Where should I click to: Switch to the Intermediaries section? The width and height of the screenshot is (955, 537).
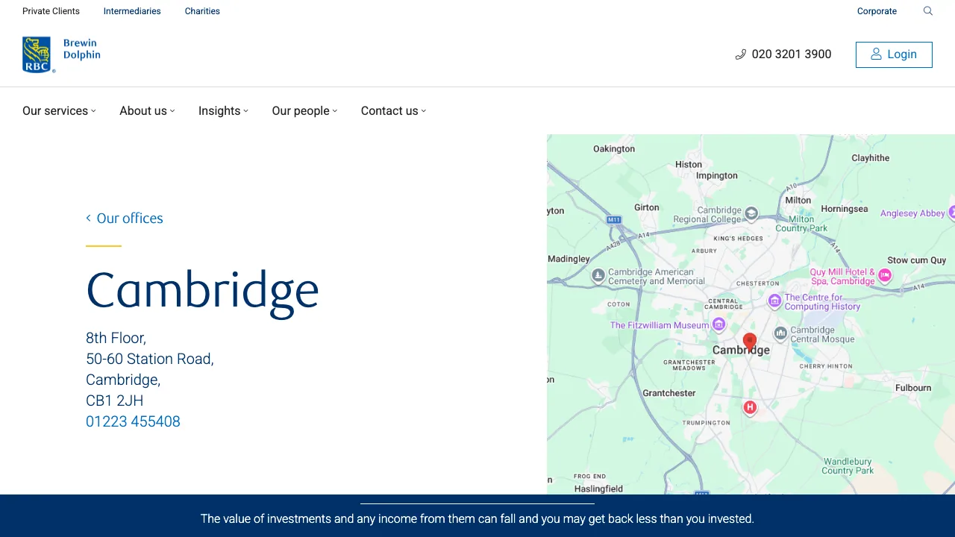pyautogui.click(x=132, y=11)
